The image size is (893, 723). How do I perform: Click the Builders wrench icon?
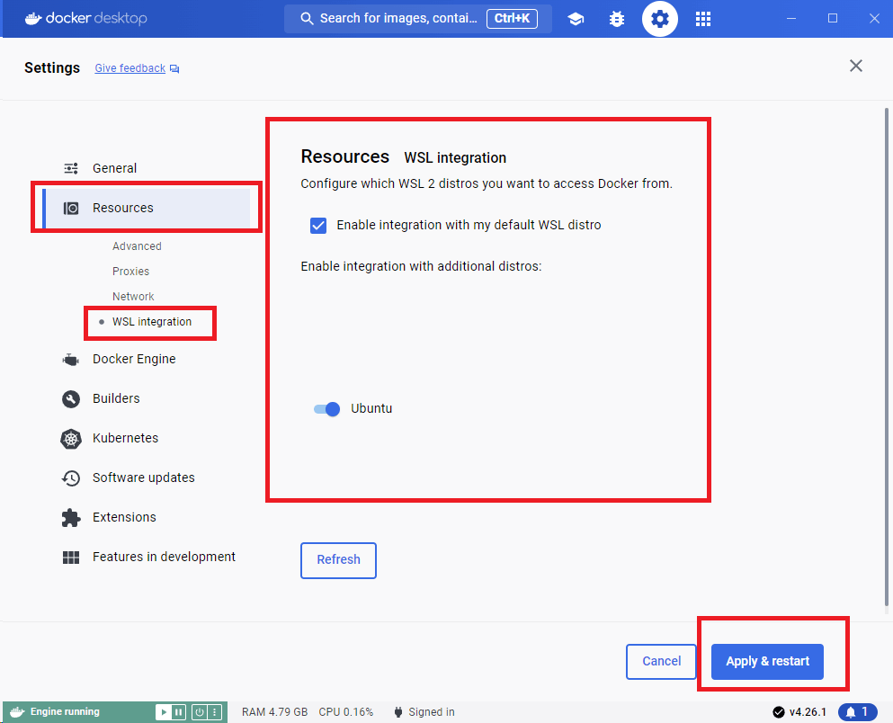(71, 398)
